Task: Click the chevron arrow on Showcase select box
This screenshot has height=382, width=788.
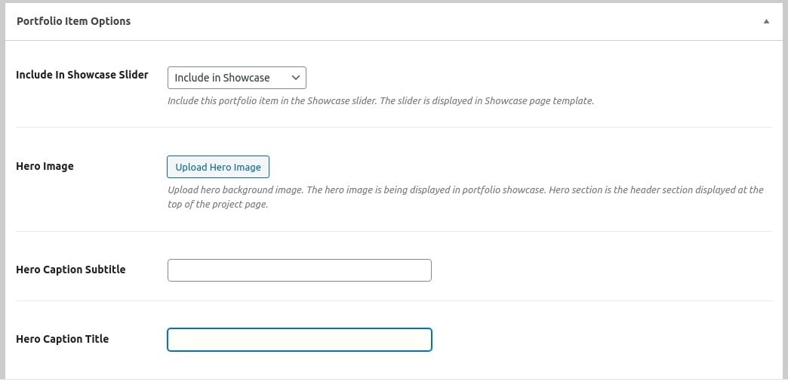Action: (x=295, y=78)
